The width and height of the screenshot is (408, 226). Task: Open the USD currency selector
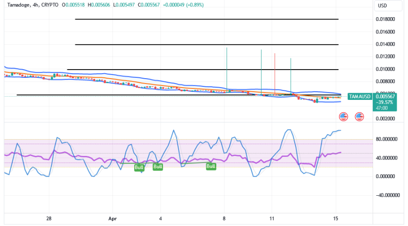click(384, 6)
